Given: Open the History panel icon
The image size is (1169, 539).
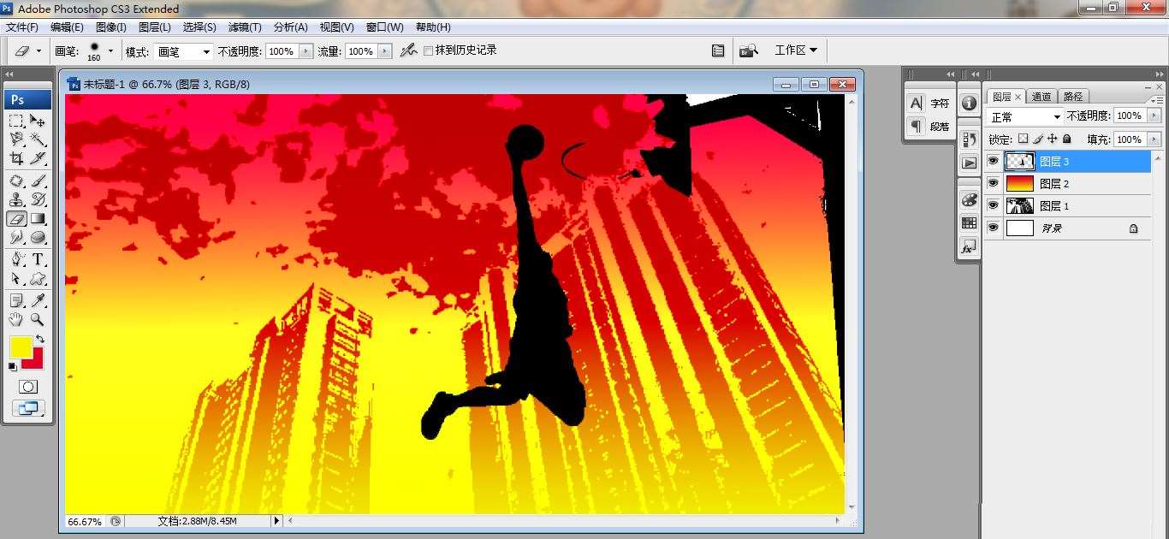Looking at the screenshot, I should [x=969, y=139].
